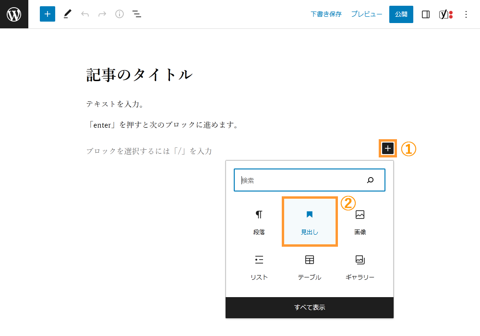Open the editing mode pencil dropdown
Viewport: 480px width, 336px height.
click(x=67, y=14)
